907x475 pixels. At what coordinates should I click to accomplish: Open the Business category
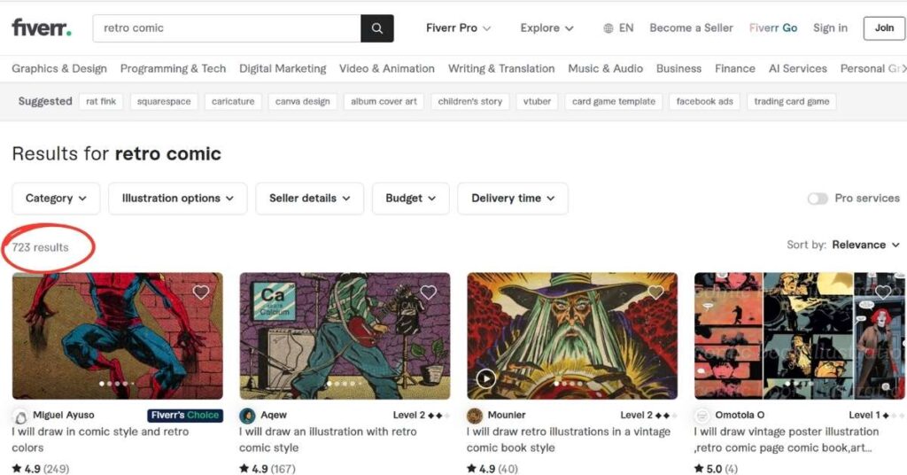coord(678,68)
